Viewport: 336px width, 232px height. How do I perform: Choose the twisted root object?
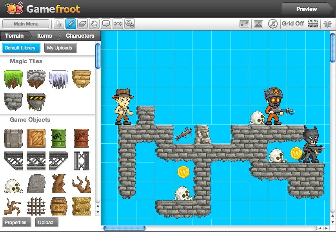[13, 206]
